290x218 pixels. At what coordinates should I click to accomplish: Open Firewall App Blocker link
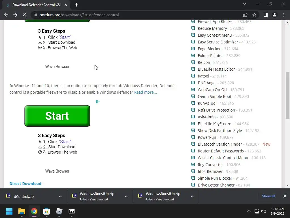click(x=216, y=22)
